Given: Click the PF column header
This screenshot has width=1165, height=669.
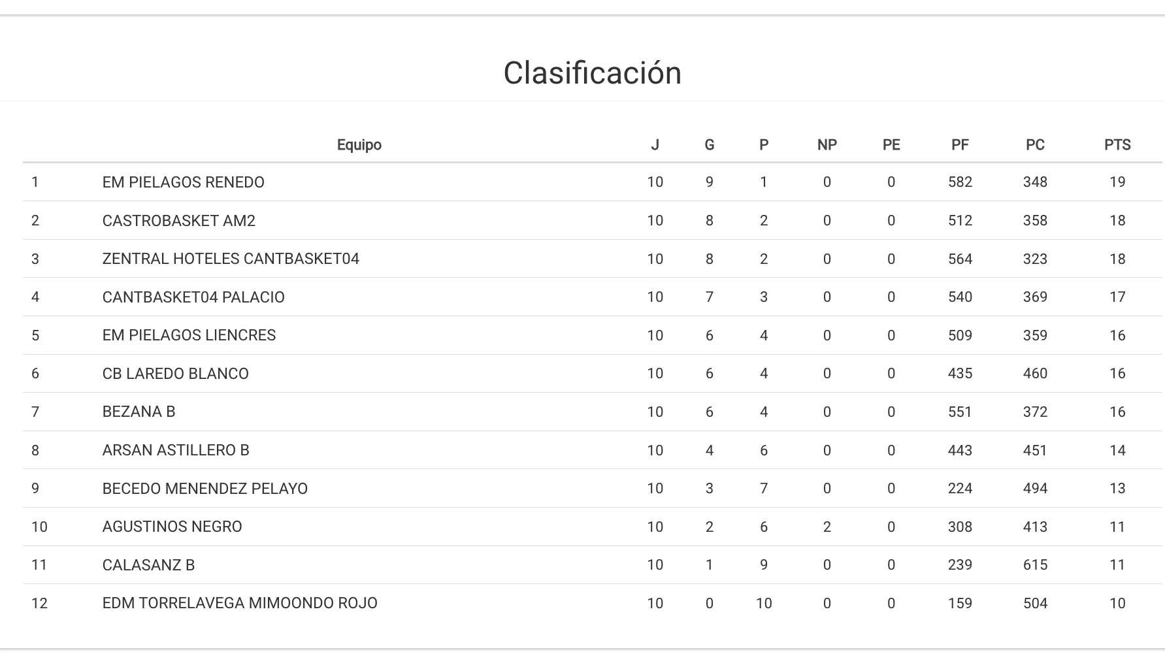Looking at the screenshot, I should pos(959,145).
